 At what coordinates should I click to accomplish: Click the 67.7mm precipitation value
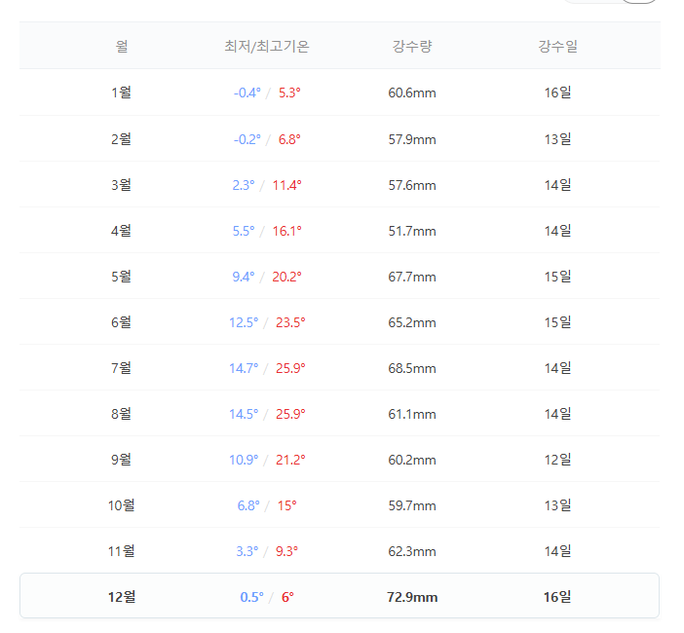(x=412, y=277)
